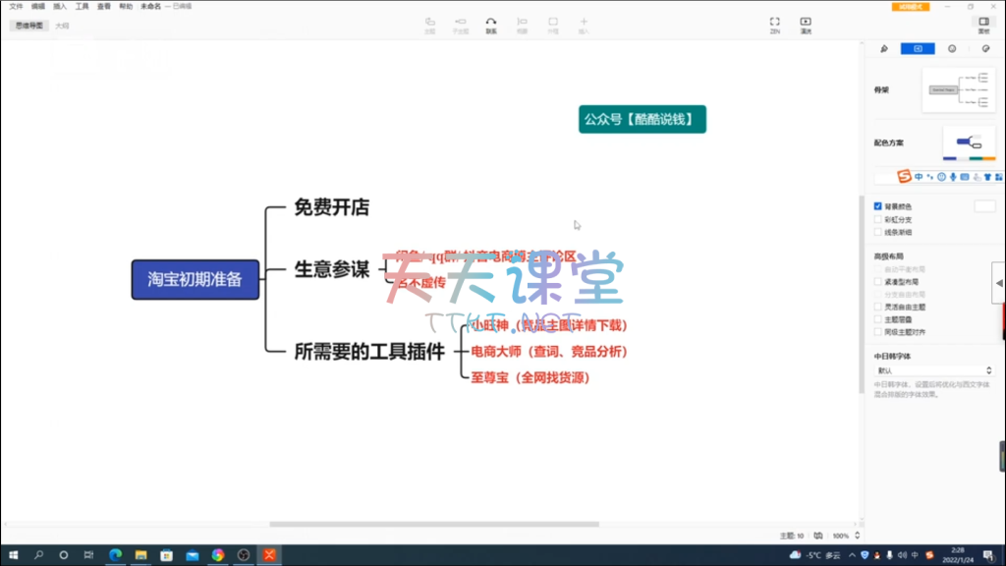Open the 中日韩字体 default dropdown
The height and width of the screenshot is (566, 1006).
[933, 370]
